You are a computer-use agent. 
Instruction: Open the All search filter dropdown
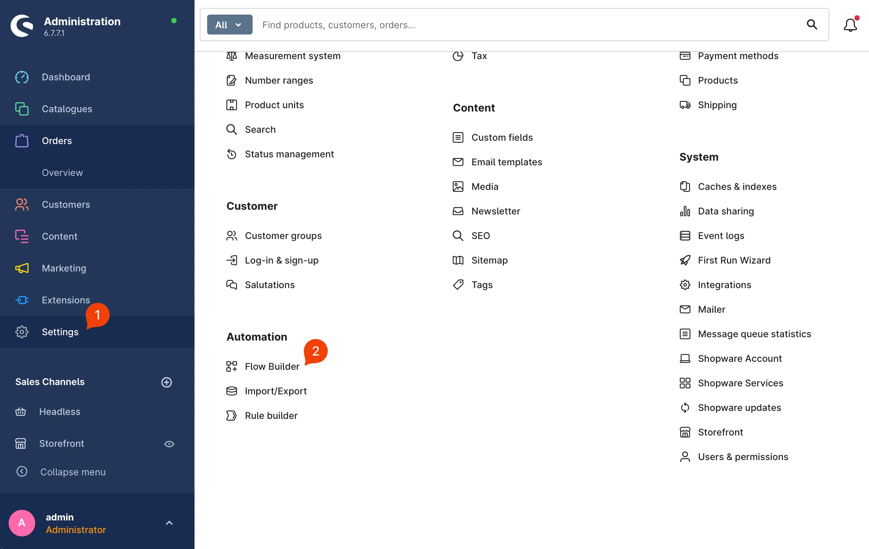pos(229,24)
